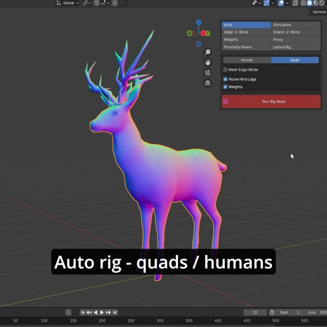Viewport: 327px width, 327px height.
Task: Toggle the show gizmo button
Action: click(267, 3)
